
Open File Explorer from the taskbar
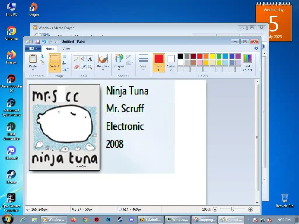click(x=34, y=220)
